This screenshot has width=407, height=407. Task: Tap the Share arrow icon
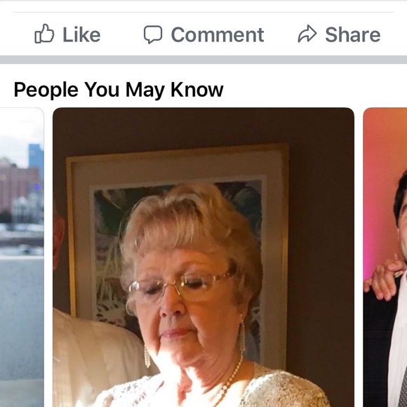[307, 34]
